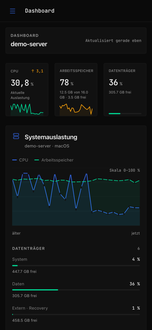Click the 36 % Daten percentage
This screenshot has width=152, height=330.
point(134,284)
